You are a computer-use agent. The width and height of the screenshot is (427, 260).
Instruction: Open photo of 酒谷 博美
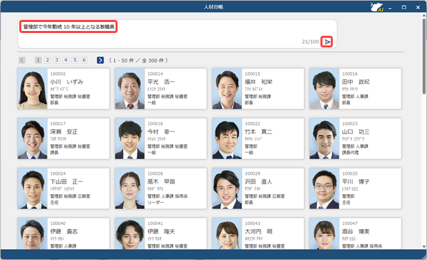tap(324, 234)
